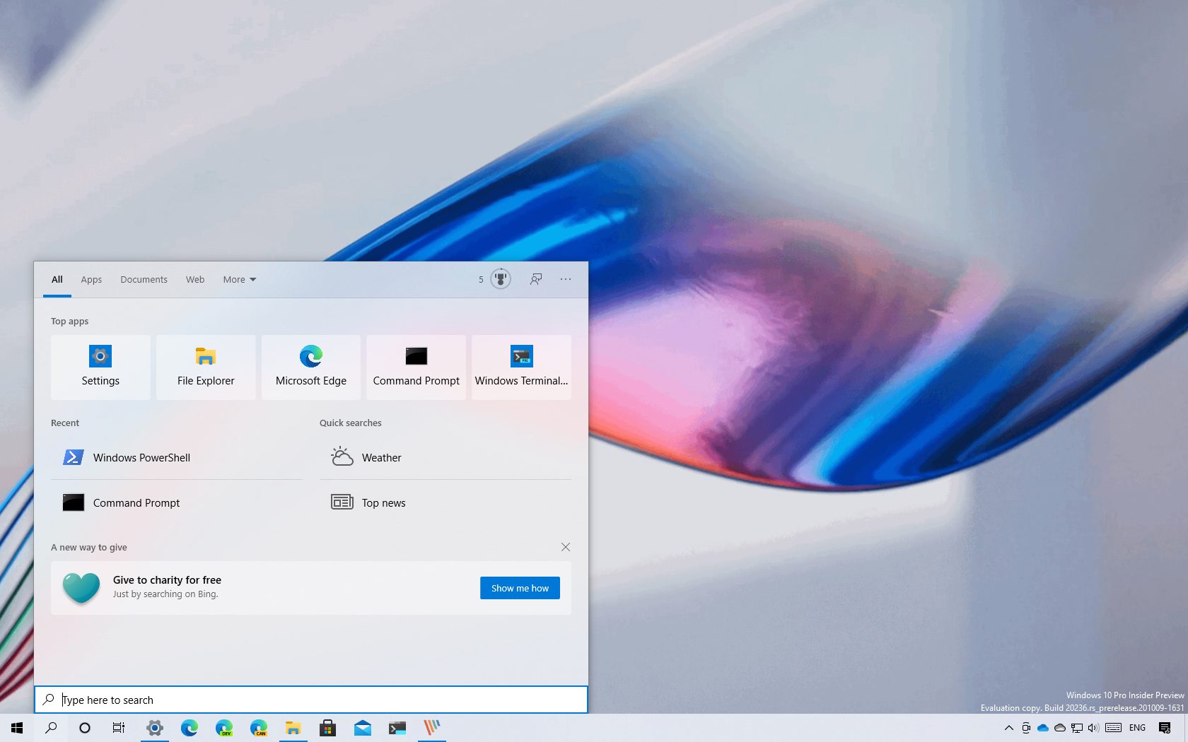Open Command Prompt tile in Top apps
Viewport: 1188px width, 742px height.
coord(417,367)
